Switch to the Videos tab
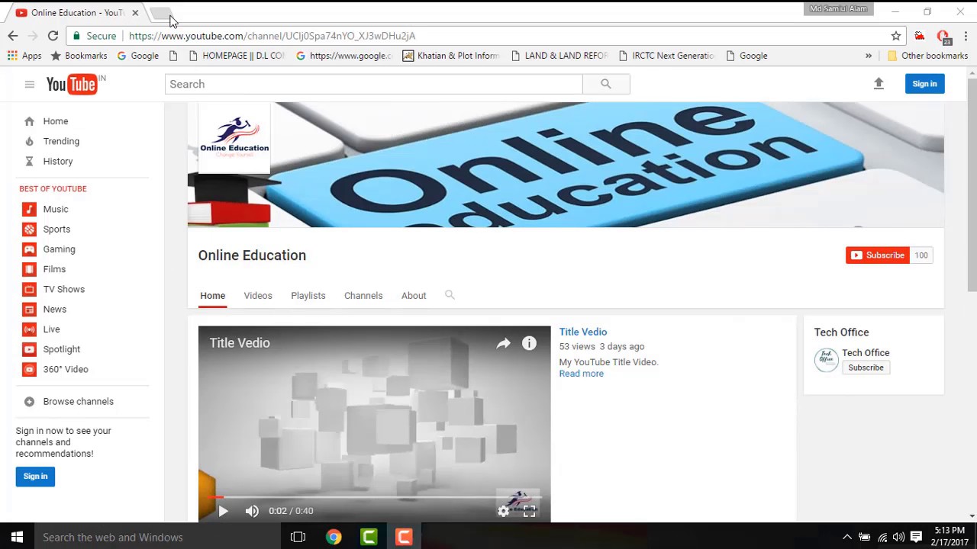The width and height of the screenshot is (977, 549). click(x=258, y=296)
